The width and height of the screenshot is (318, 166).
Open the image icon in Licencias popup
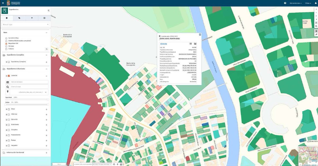click(x=196, y=44)
